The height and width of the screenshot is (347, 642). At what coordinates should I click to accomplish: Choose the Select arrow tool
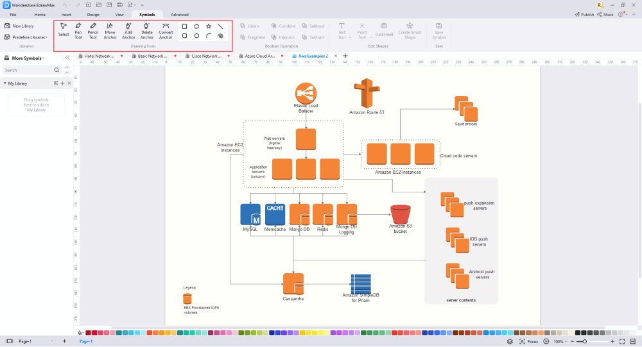tap(64, 30)
